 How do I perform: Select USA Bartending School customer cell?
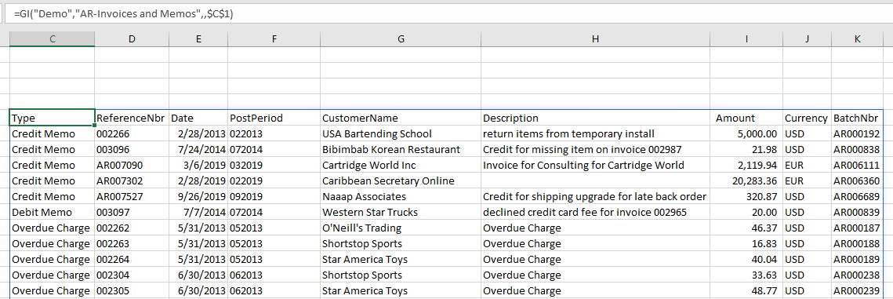pos(401,134)
